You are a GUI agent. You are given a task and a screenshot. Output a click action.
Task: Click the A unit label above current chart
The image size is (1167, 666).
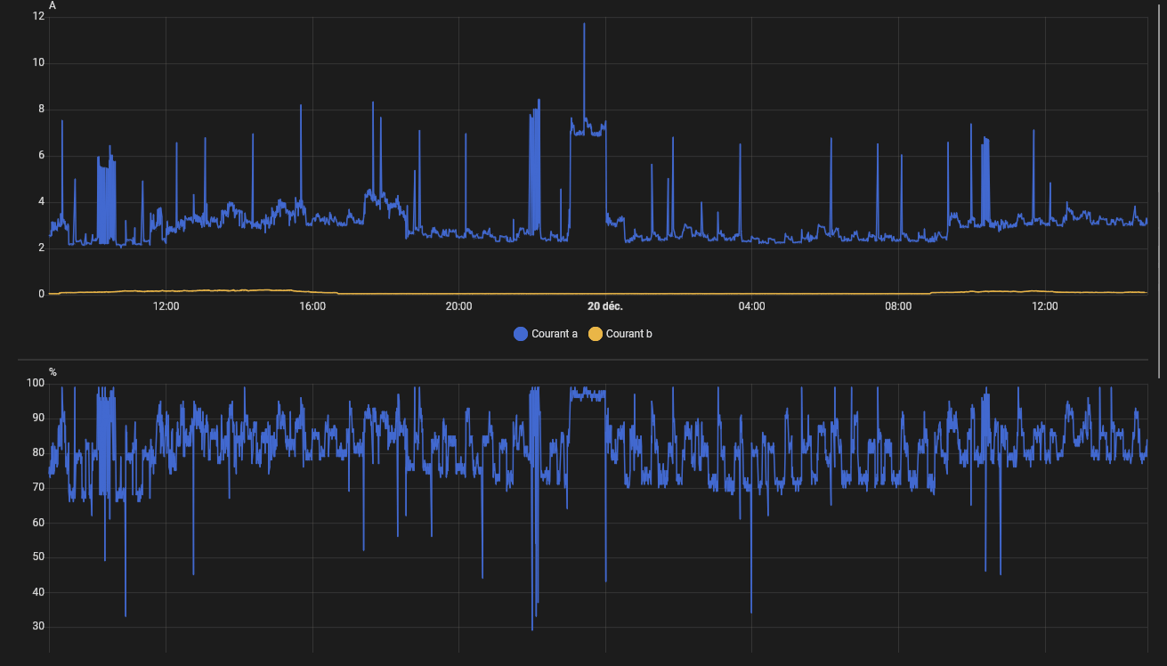tap(53, 5)
